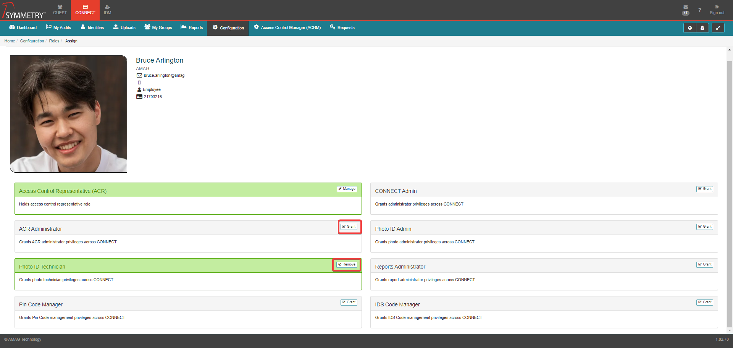Click the Reports Administrator role title
The height and width of the screenshot is (348, 733).
click(x=400, y=267)
